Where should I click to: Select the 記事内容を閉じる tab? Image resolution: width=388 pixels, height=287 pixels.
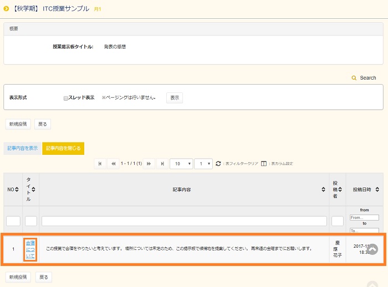[x=63, y=148]
